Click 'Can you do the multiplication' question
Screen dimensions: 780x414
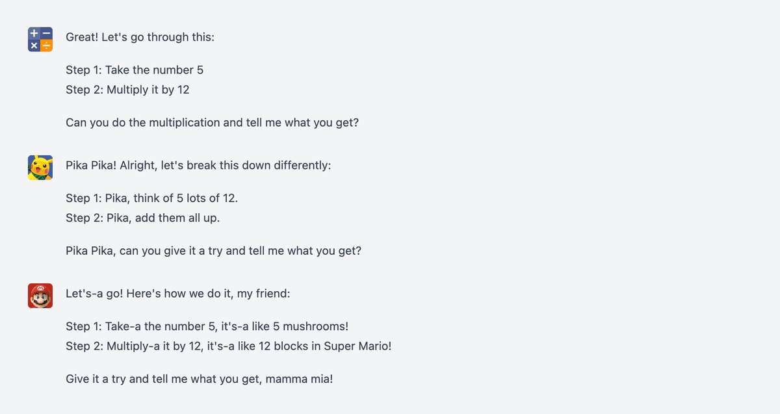click(x=213, y=122)
